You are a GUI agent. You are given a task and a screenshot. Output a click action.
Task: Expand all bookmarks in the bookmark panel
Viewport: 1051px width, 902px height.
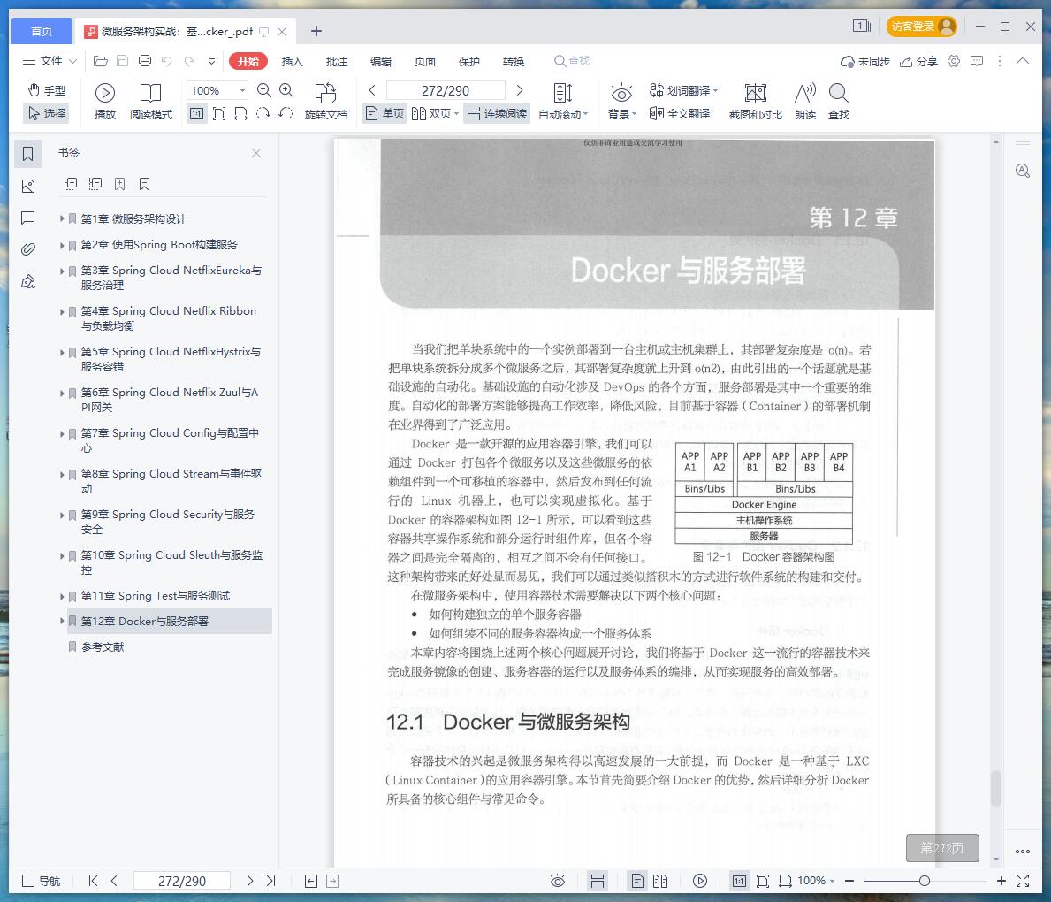(71, 184)
